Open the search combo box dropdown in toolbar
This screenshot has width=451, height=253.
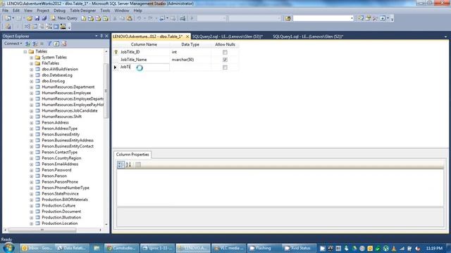tap(352, 18)
